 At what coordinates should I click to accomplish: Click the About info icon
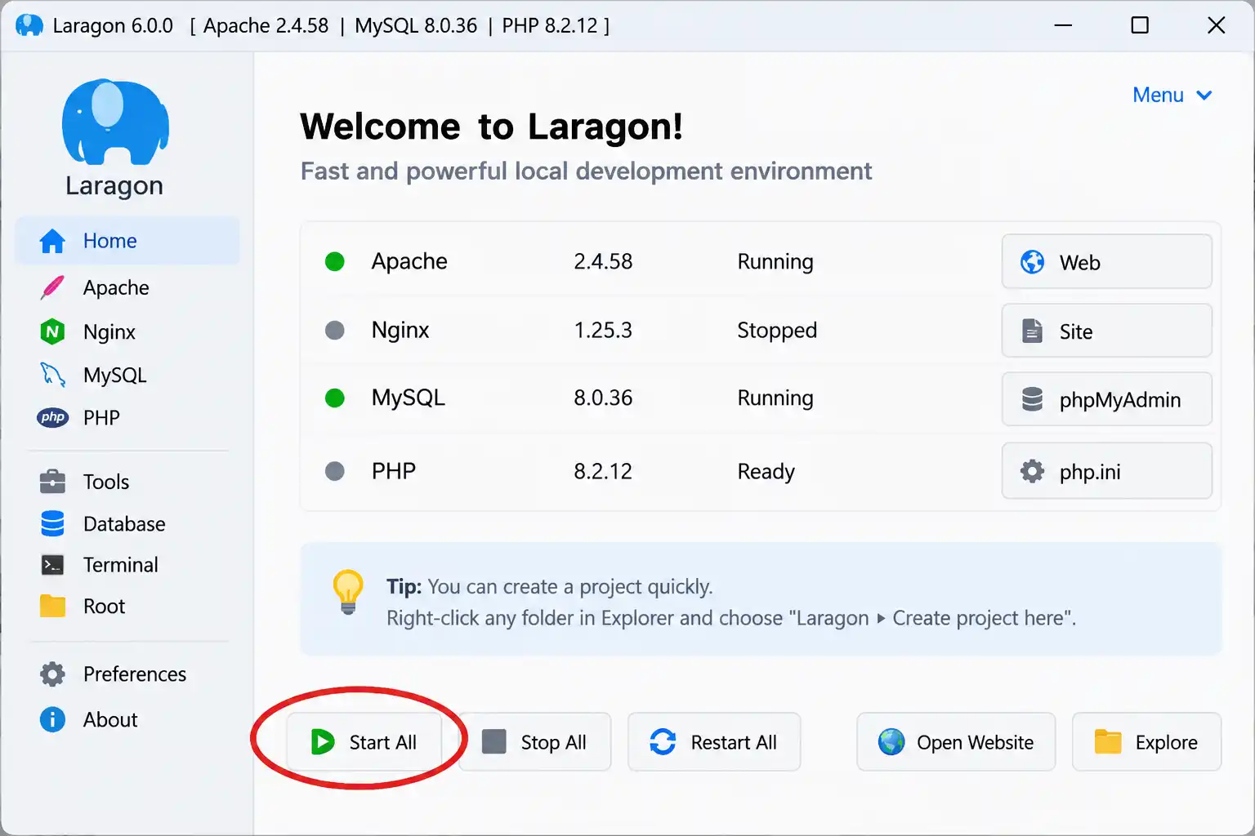point(52,719)
